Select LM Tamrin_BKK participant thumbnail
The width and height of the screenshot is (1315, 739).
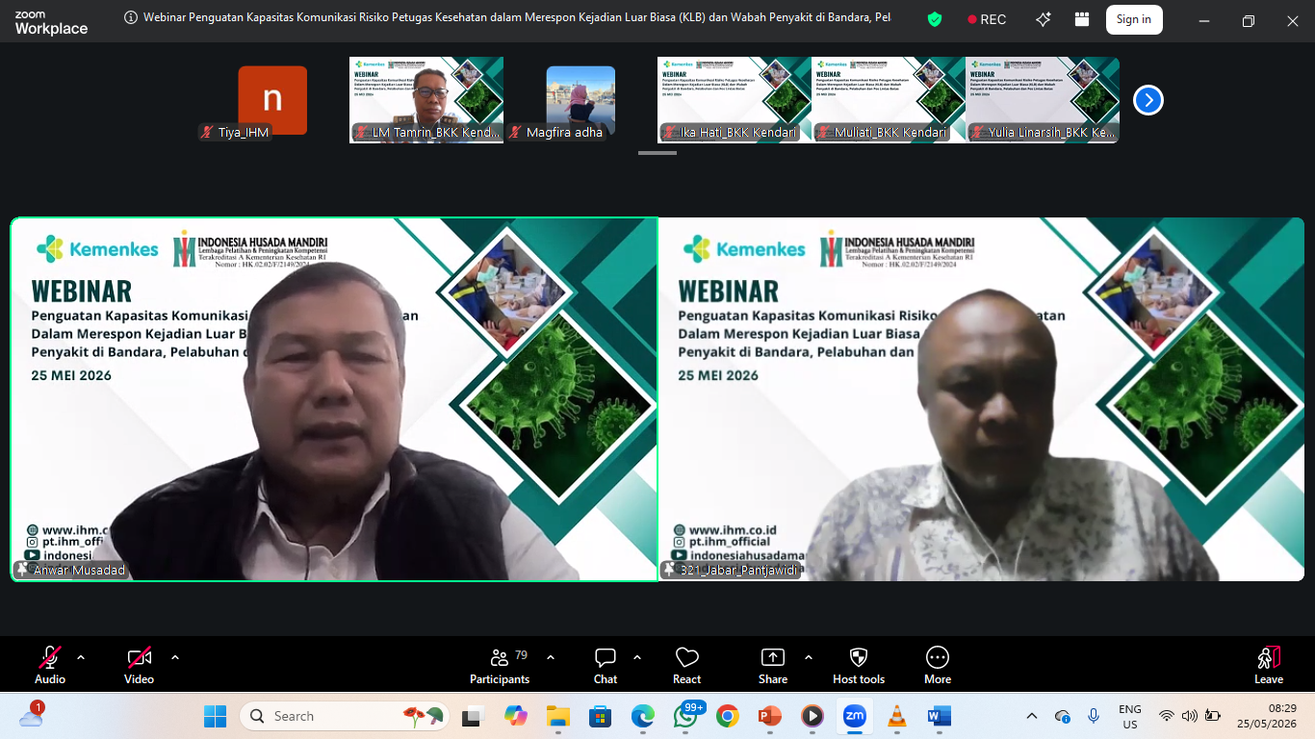click(x=426, y=100)
